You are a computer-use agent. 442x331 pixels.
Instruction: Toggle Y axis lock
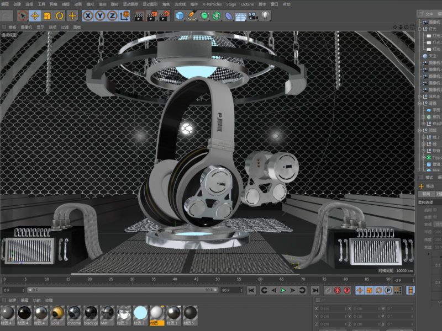100,15
